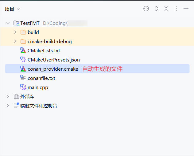Click the Expand Selected toolbar icon
The height and width of the screenshot is (156, 194).
pyautogui.click(x=156, y=9)
